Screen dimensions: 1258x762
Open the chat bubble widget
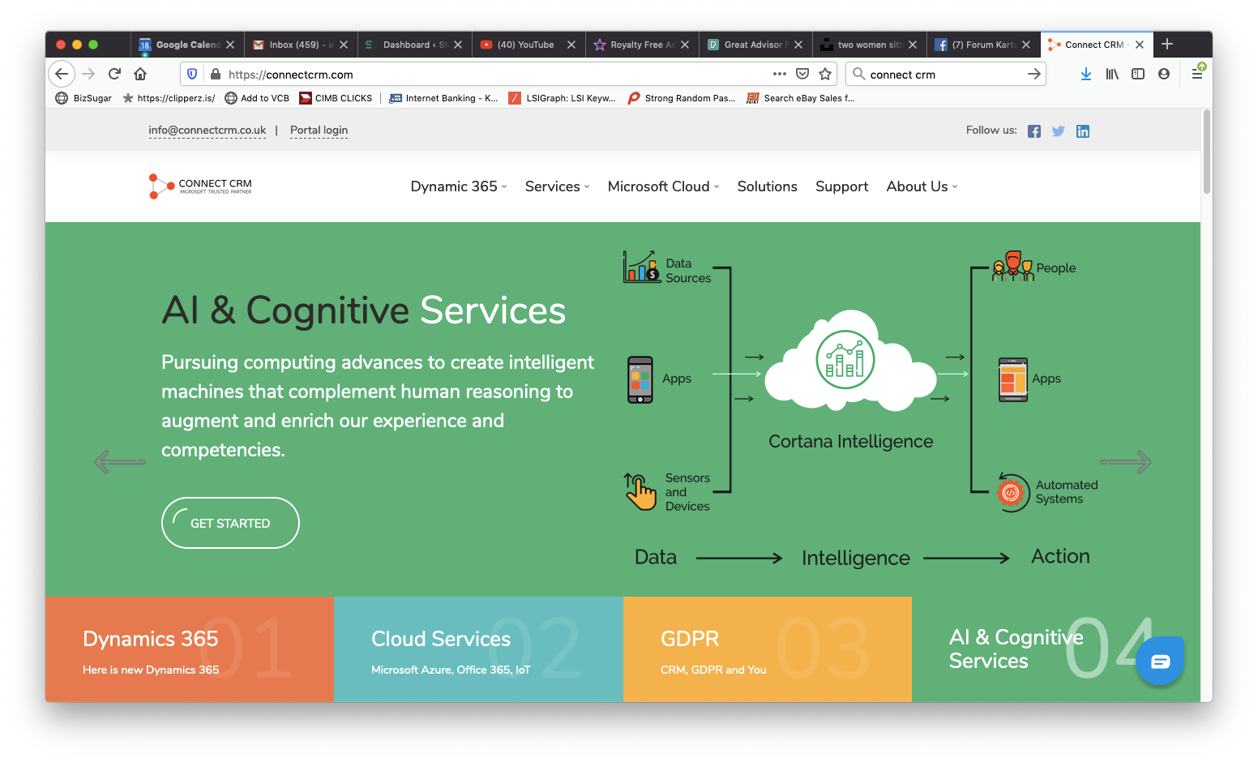[x=1160, y=661]
